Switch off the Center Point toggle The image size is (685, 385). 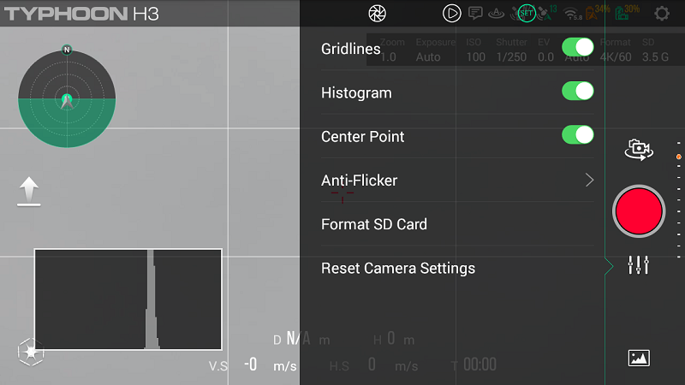click(578, 135)
